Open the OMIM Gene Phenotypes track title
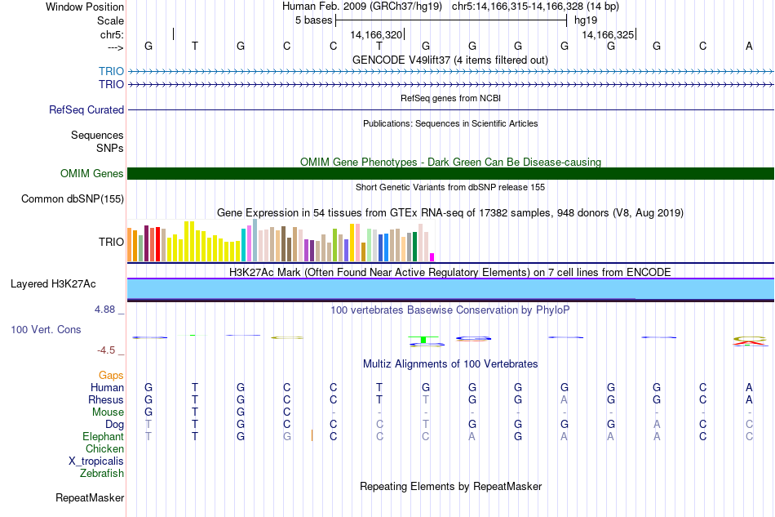This screenshot has height=517, width=775. click(450, 162)
